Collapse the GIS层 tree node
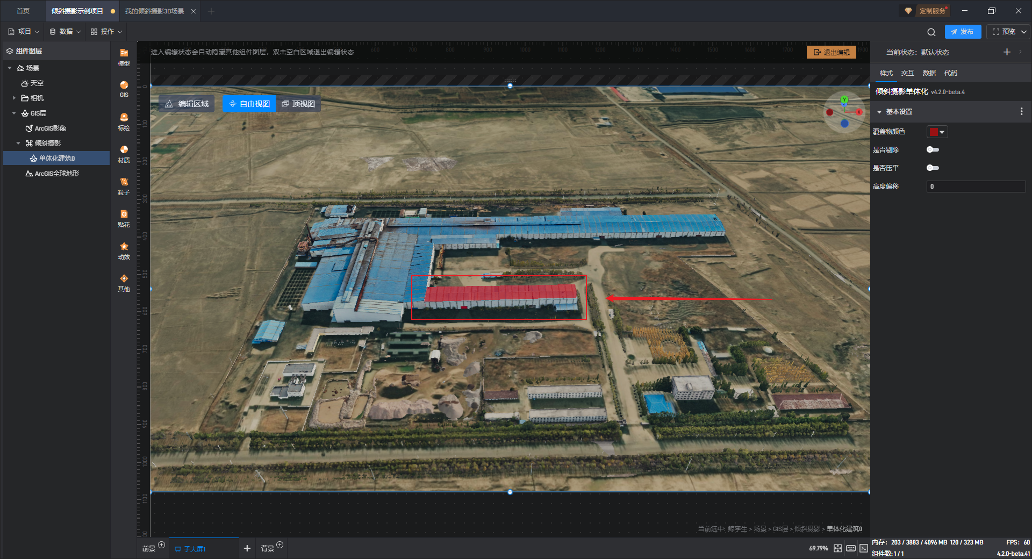Screen dimensions: 1032x559 (x=14, y=113)
